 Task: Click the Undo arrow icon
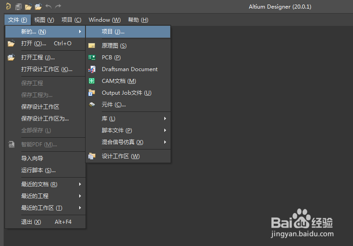click(x=48, y=6)
